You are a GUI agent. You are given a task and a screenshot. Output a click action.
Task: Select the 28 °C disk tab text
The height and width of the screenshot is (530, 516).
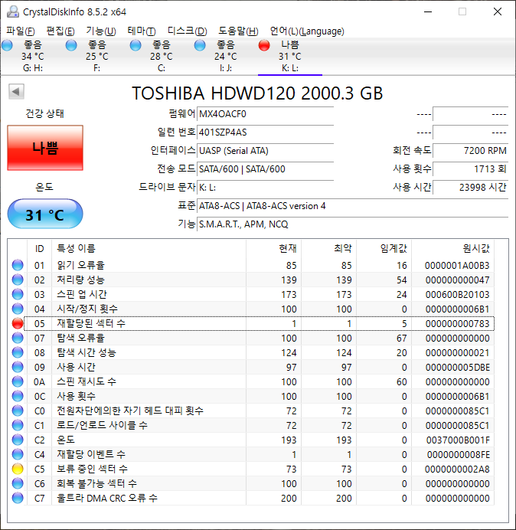[x=162, y=56]
